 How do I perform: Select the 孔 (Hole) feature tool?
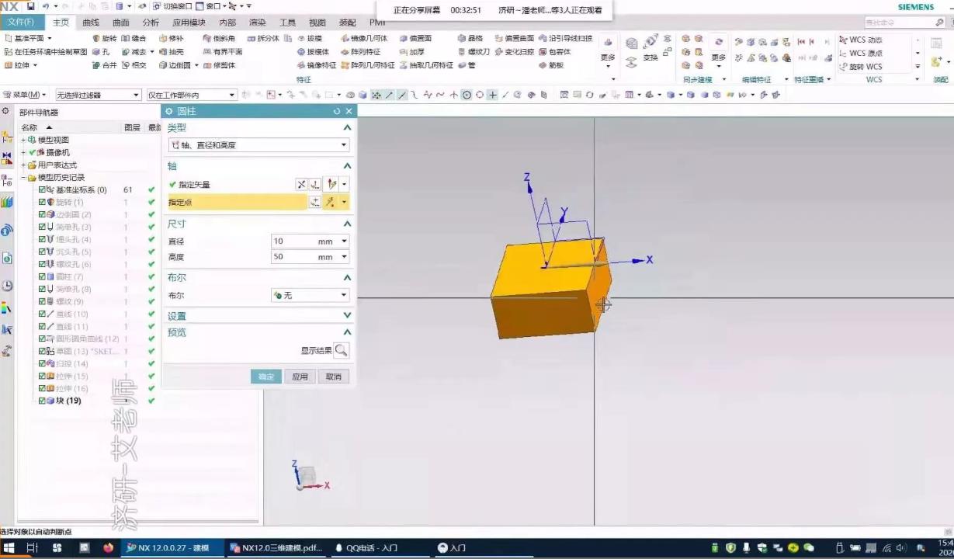(101, 52)
